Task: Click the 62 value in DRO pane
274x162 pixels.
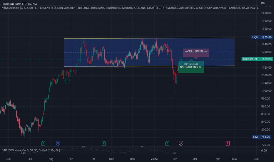Action: 175,153
